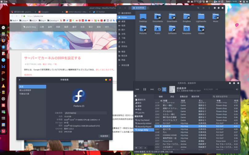Focus the music player search field

tap(226, 97)
